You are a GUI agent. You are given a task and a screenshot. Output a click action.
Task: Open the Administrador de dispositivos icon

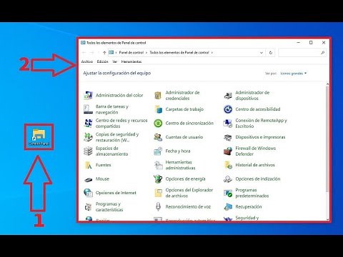(x=228, y=95)
